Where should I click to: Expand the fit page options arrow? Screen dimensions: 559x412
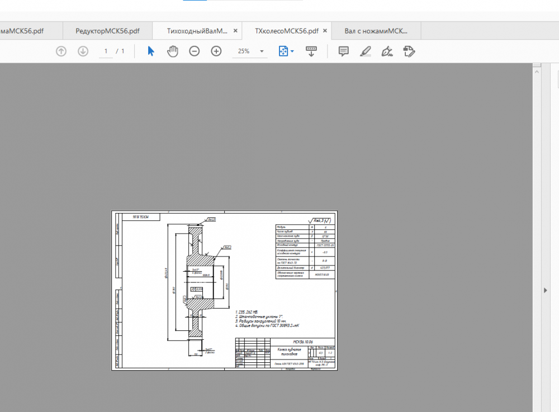coord(292,51)
